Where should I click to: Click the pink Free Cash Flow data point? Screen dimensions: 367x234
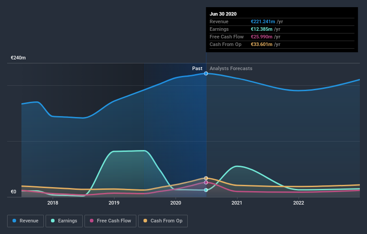[206, 182]
